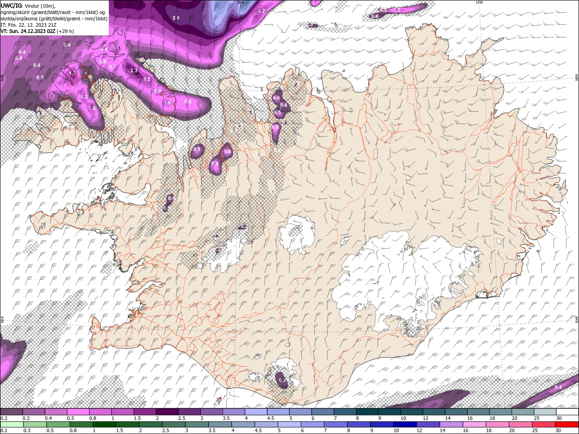Select the violet 12–14 swatch, lower scale
The width and height of the screenshot is (579, 434).
point(428,425)
